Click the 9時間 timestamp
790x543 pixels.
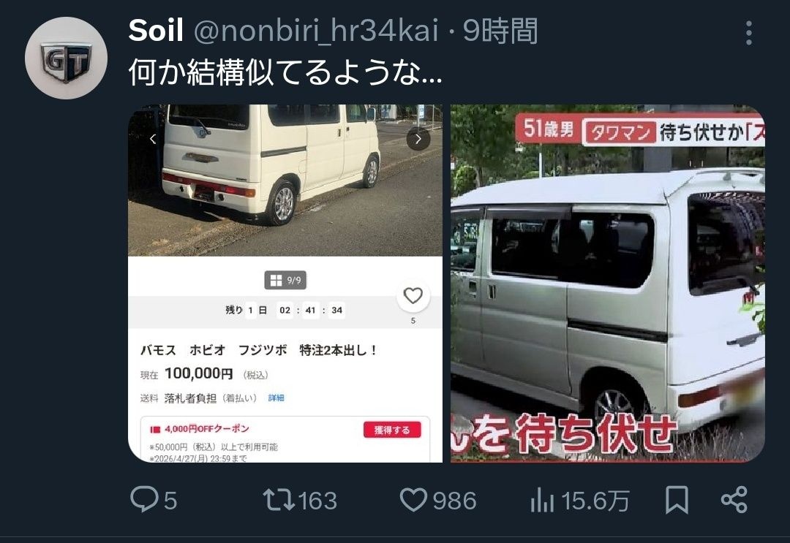point(500,30)
